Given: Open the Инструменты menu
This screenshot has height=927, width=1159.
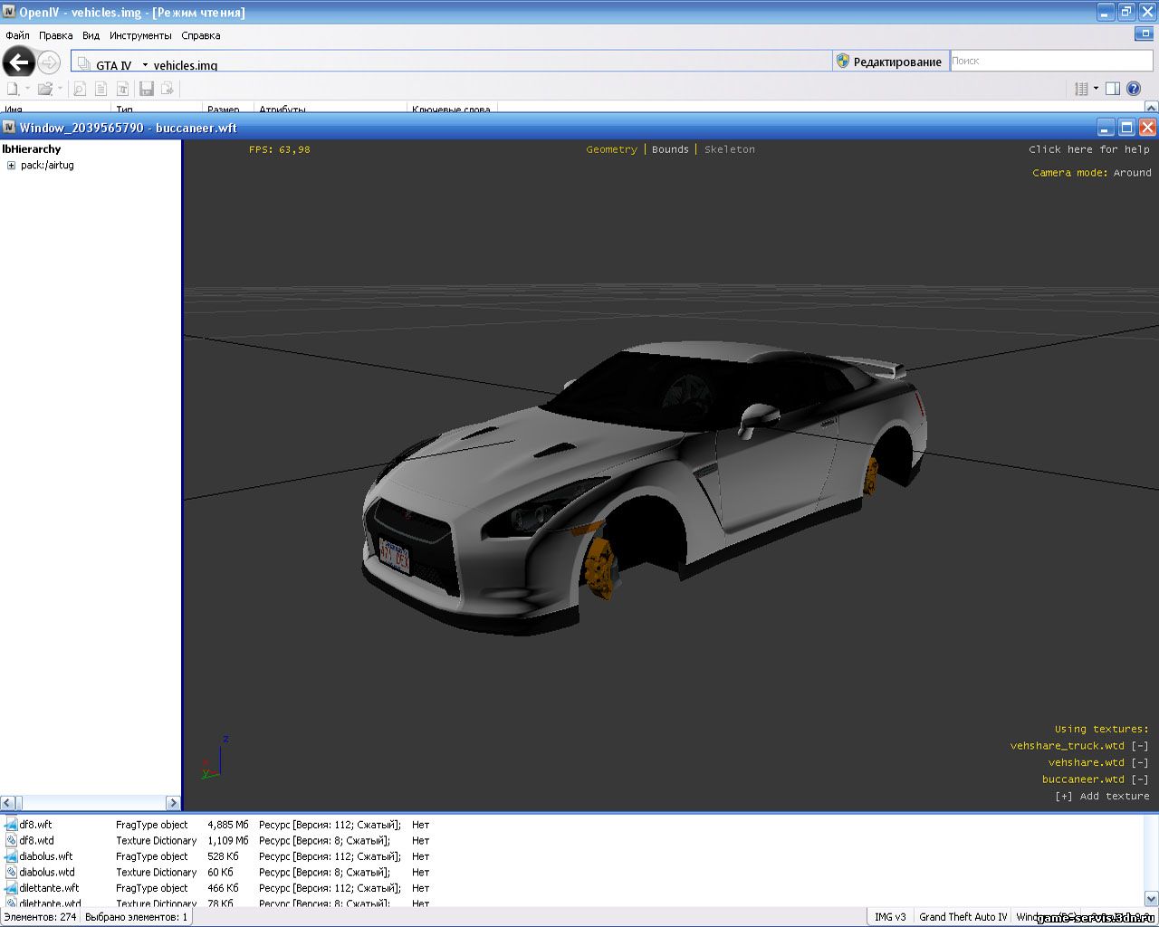Looking at the screenshot, I should tap(140, 35).
